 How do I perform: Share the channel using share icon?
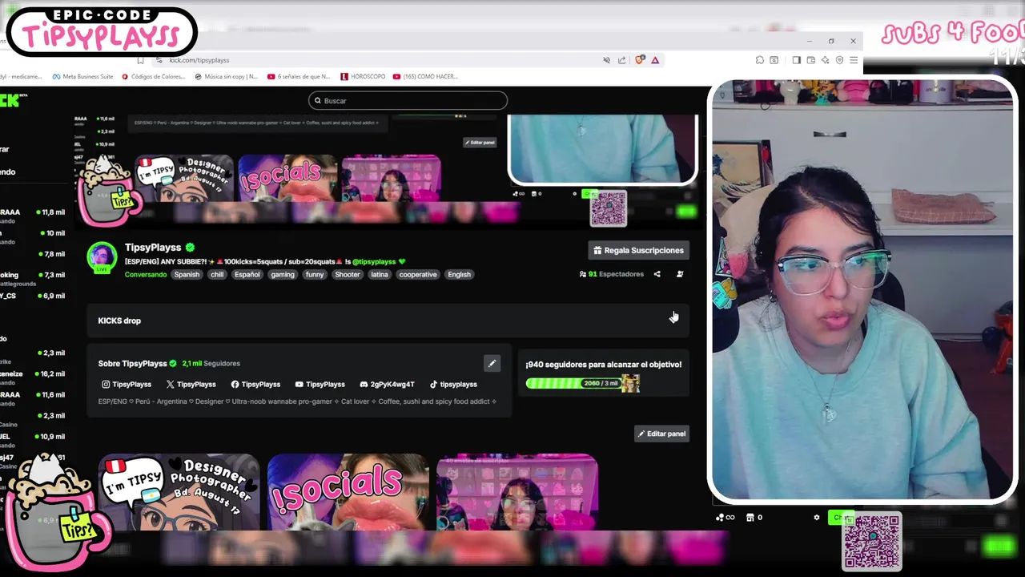(x=657, y=274)
